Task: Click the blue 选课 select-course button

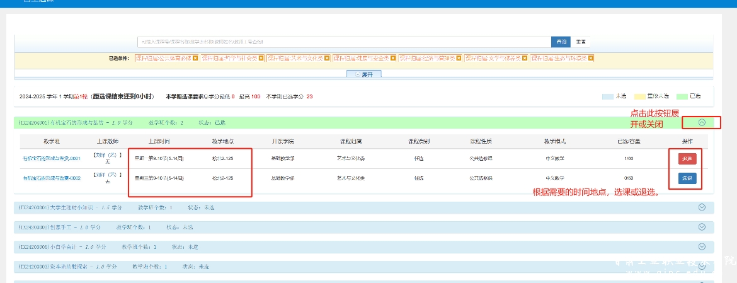Action: tap(687, 178)
